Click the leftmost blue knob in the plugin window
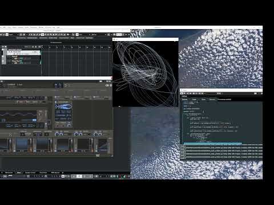Image resolution: width=274 pixels, height=205 pixels. click(57, 134)
